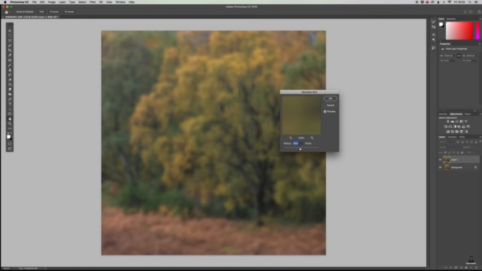Image resolution: width=482 pixels, height=271 pixels.
Task: Open the Curves adjustment icon
Action: click(457, 121)
